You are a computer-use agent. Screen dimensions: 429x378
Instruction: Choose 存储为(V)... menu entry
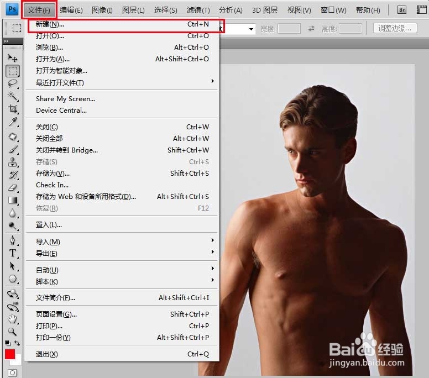coord(122,174)
